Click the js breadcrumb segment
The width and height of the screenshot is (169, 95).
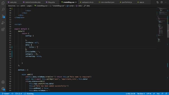[x=18, y=6]
